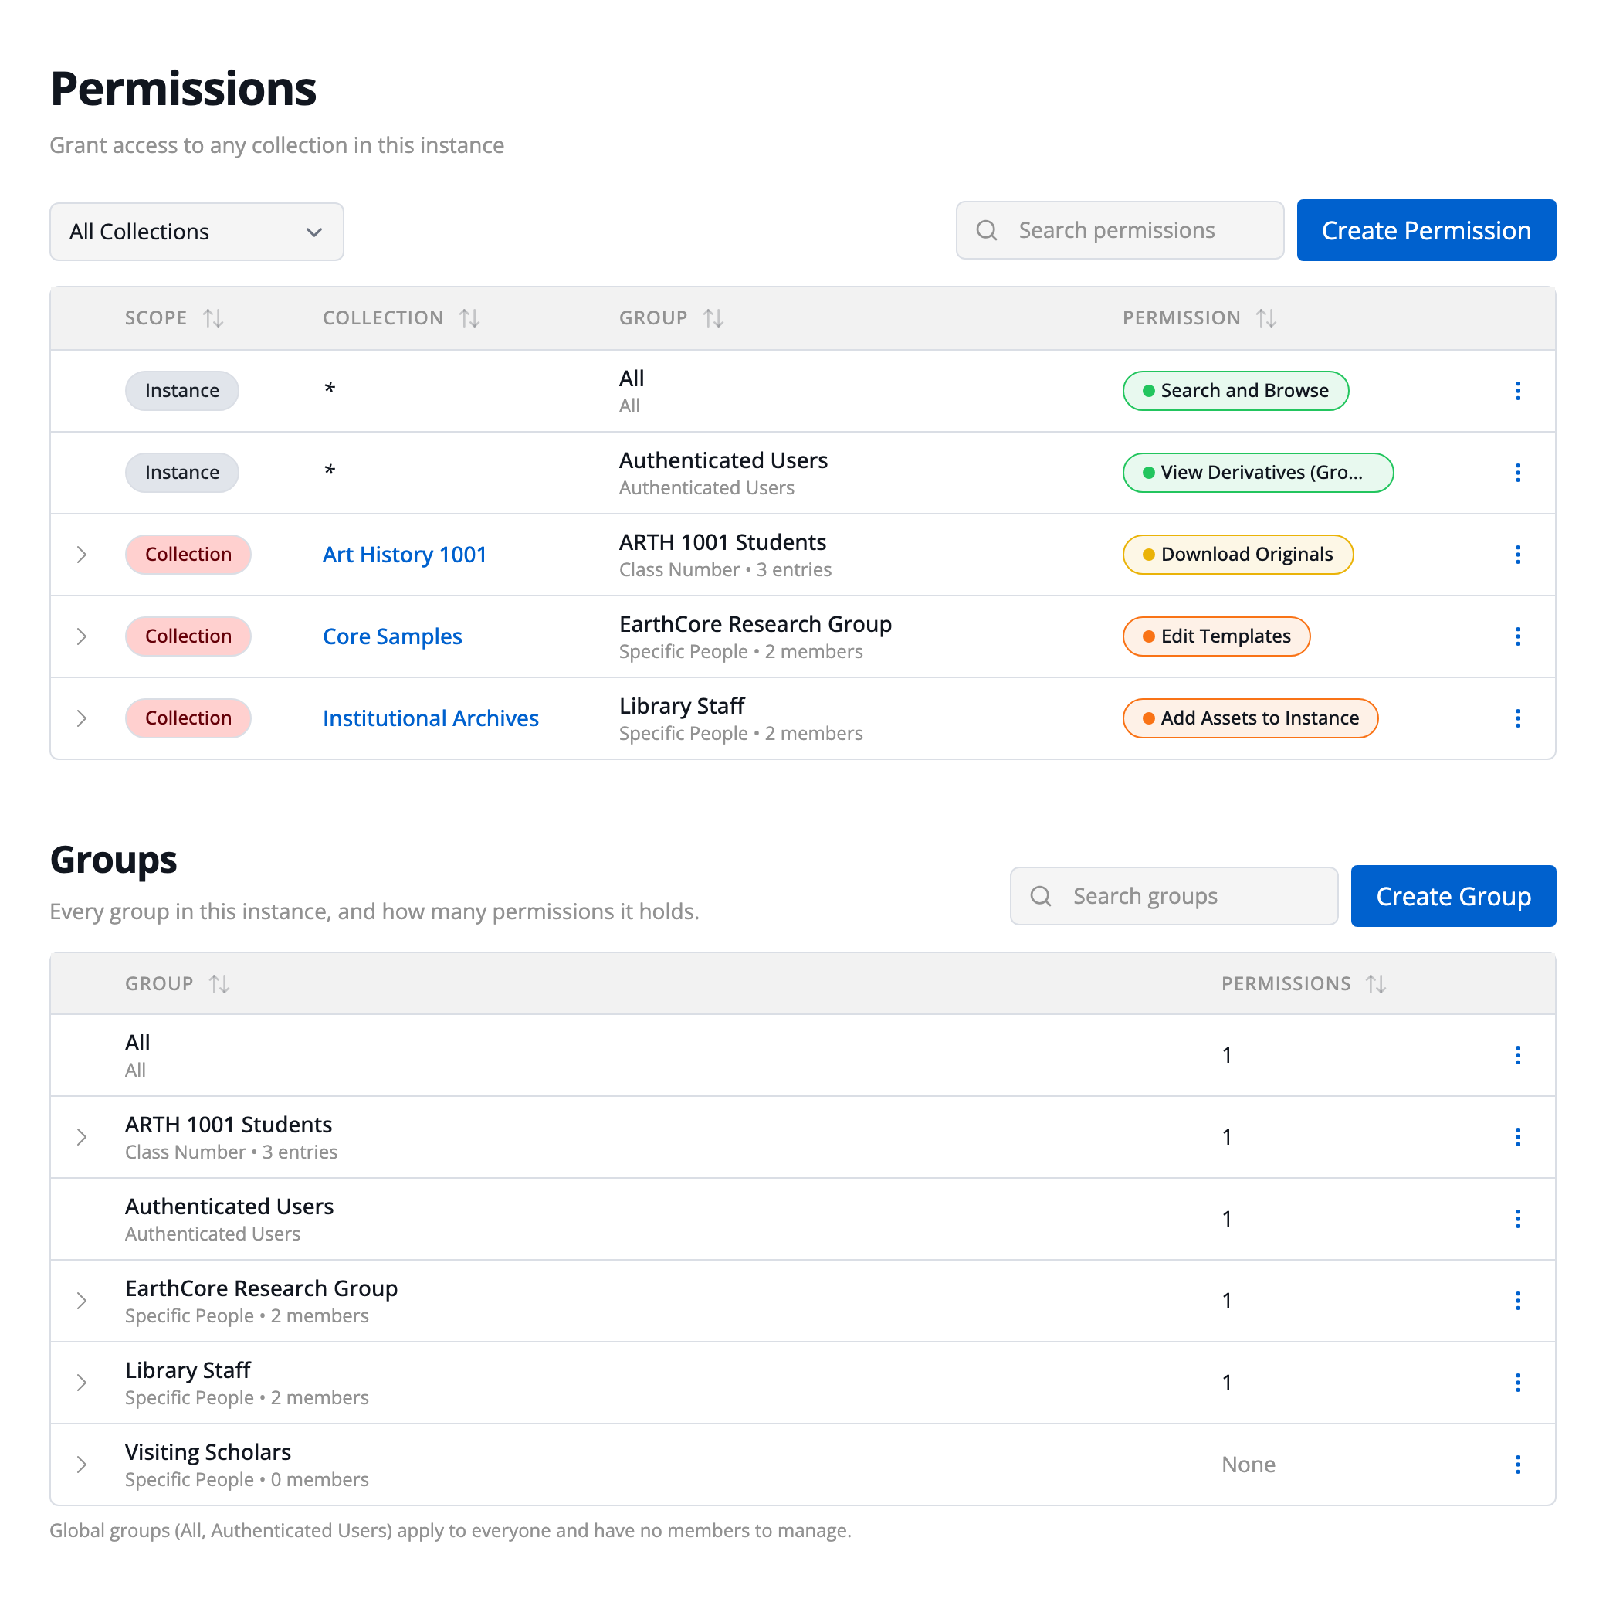1606x1619 pixels.
Task: Sort groups table by Permissions count
Action: coord(1376,984)
